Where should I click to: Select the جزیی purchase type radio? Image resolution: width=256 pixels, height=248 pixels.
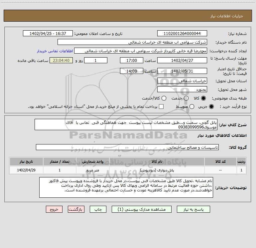(211, 107)
